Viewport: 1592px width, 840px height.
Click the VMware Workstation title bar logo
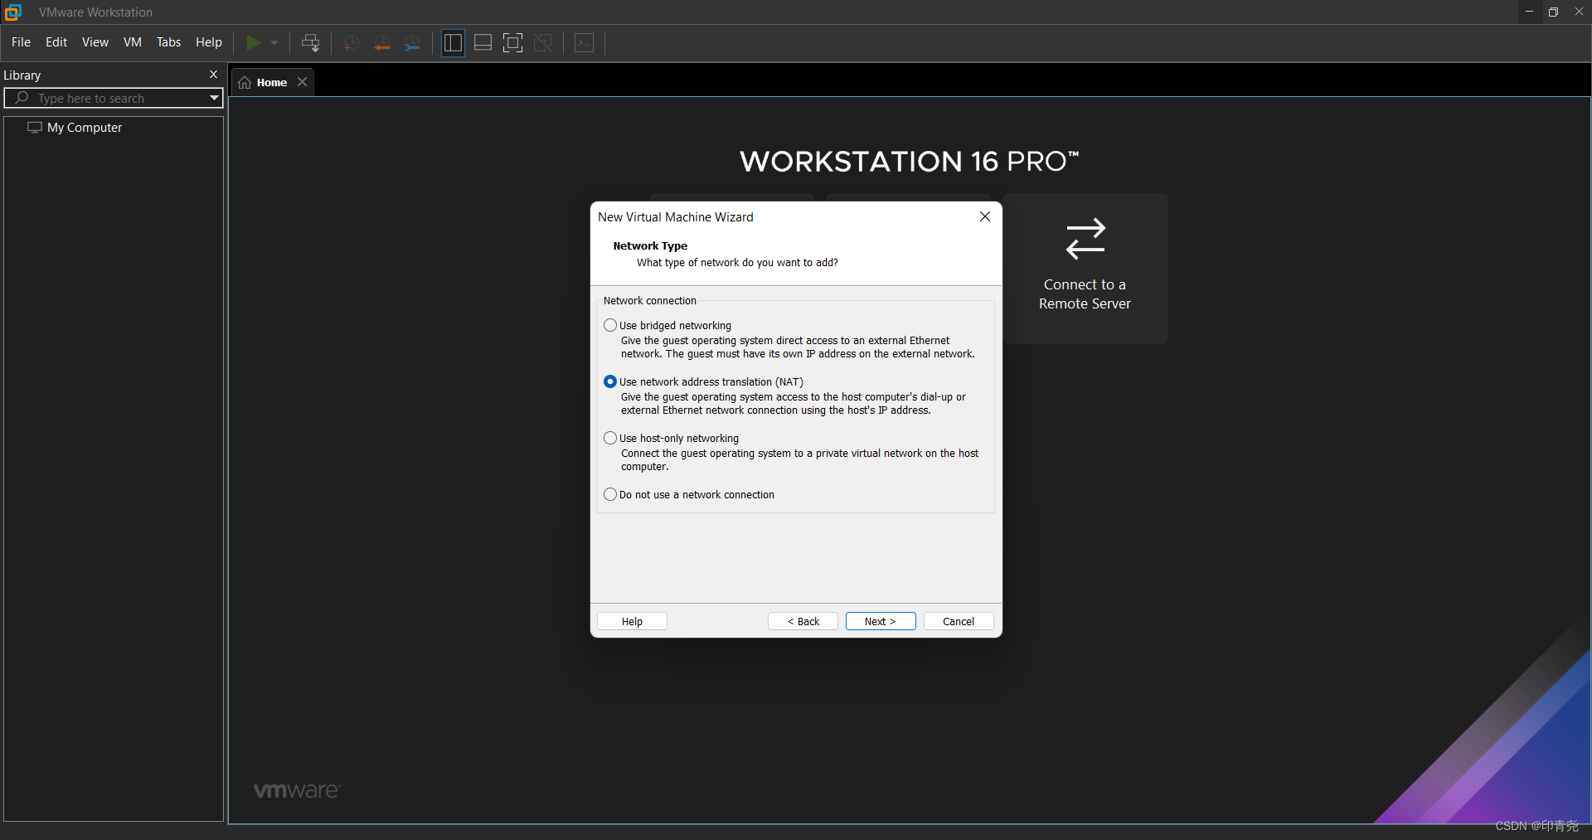point(13,12)
